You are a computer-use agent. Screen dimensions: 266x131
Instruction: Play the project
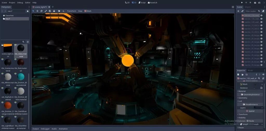pyautogui.click(x=242, y=3)
